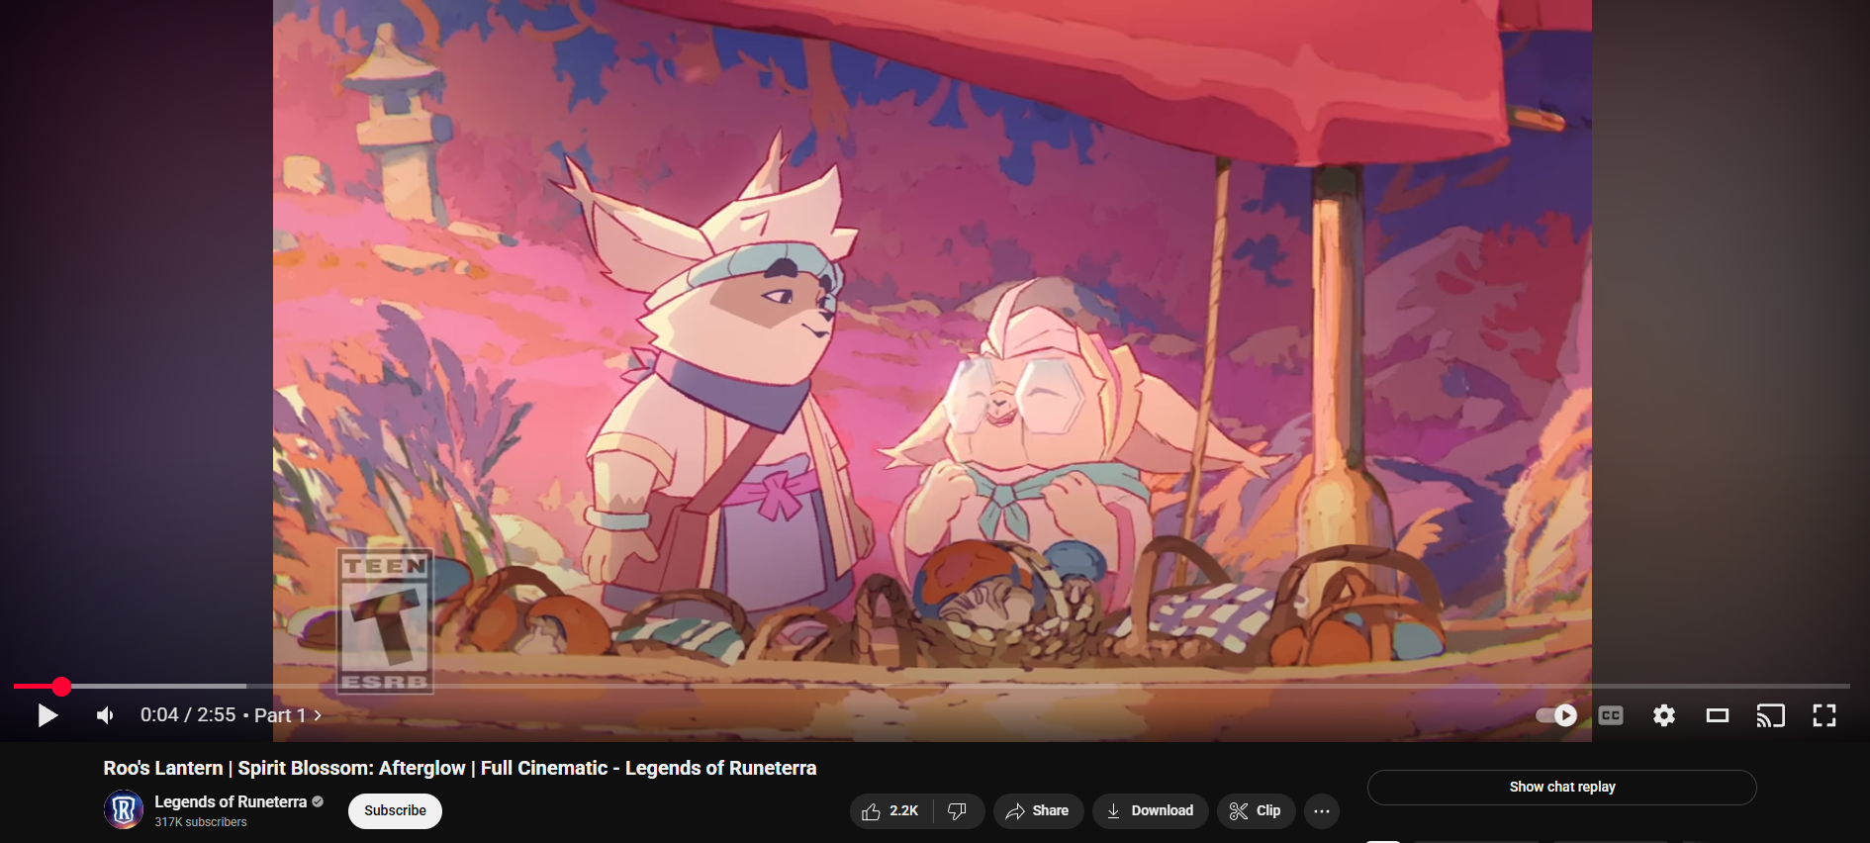Click the 0:04 / 2:55 time display
Screen dimensions: 1870x843
tap(188, 715)
